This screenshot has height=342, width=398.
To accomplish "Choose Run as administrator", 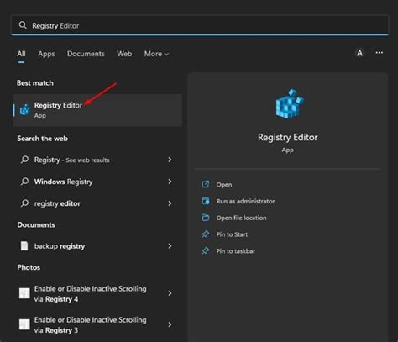I will click(x=245, y=201).
